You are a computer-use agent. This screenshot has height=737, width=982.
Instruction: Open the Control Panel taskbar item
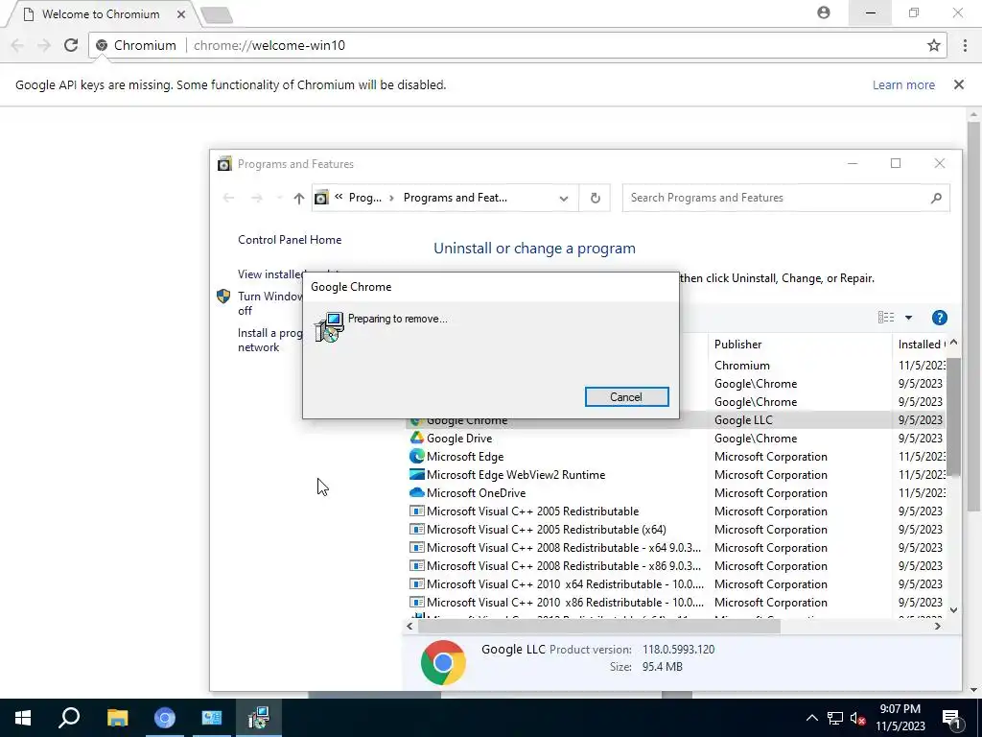(x=212, y=718)
